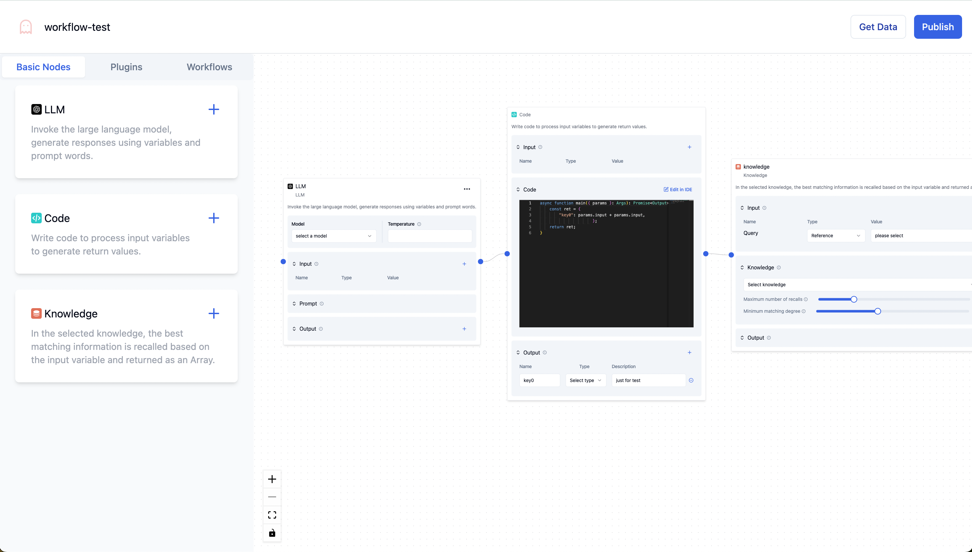Screen dimensions: 972x552
Task: Adjust Maximum number of recalls slider
Action: [x=854, y=300]
